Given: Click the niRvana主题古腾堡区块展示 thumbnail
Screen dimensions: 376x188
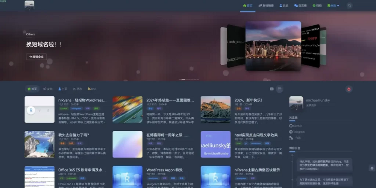Looking at the screenshot, I should (x=215, y=177).
